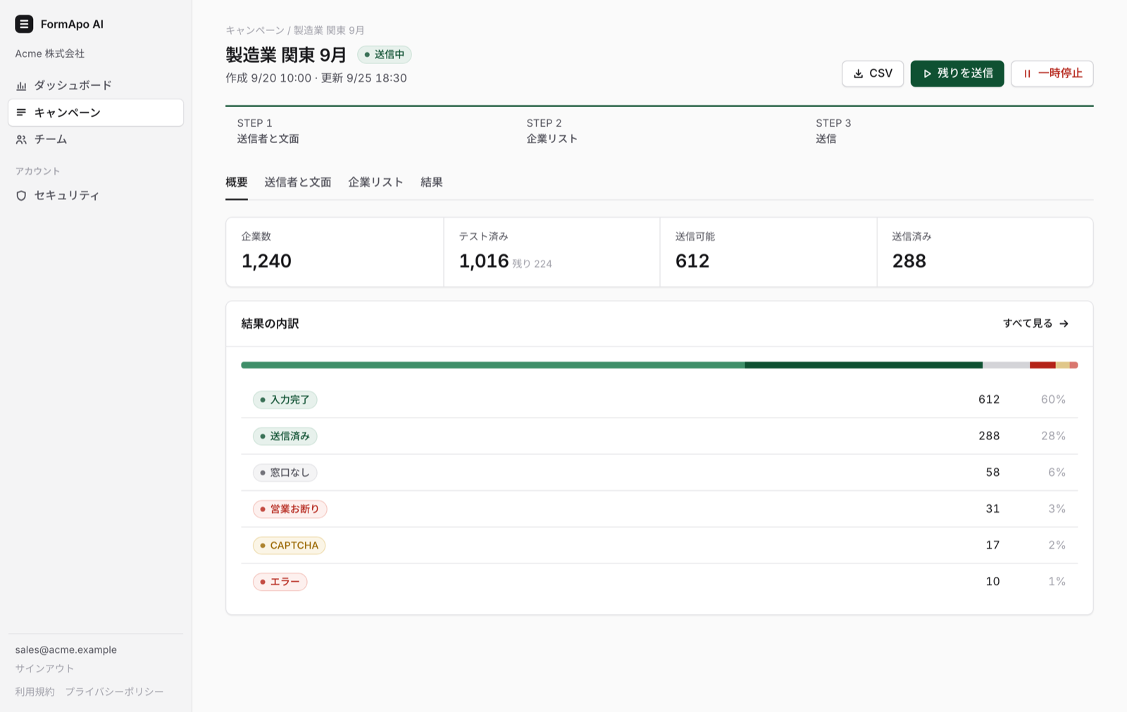
Task: Click the pause icon on 一時停止
Action: point(1027,73)
